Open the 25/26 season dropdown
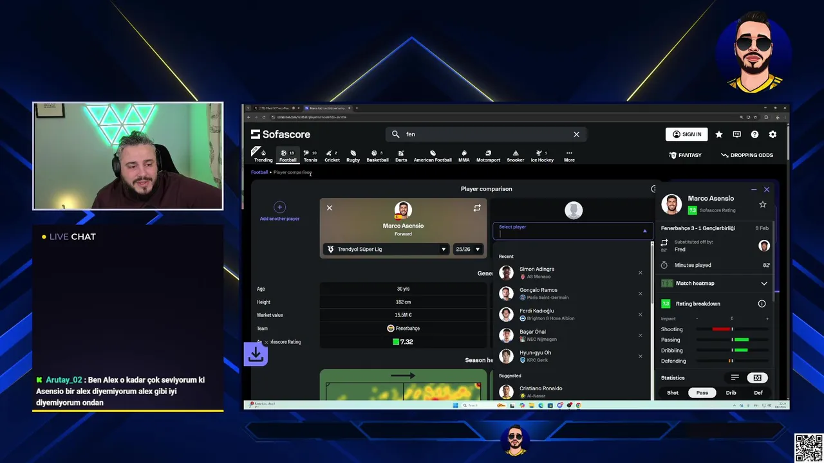This screenshot has height=463, width=824. 468,249
